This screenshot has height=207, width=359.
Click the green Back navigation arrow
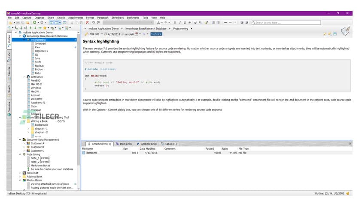[x=34, y=23]
